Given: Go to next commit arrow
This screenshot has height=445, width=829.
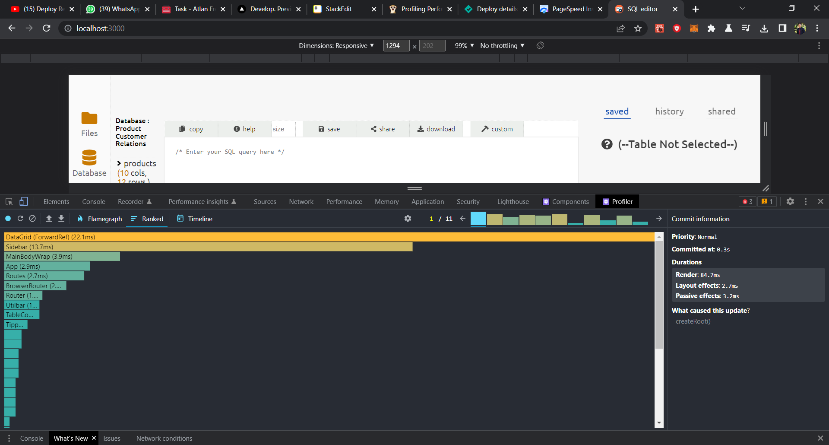Looking at the screenshot, I should point(659,219).
